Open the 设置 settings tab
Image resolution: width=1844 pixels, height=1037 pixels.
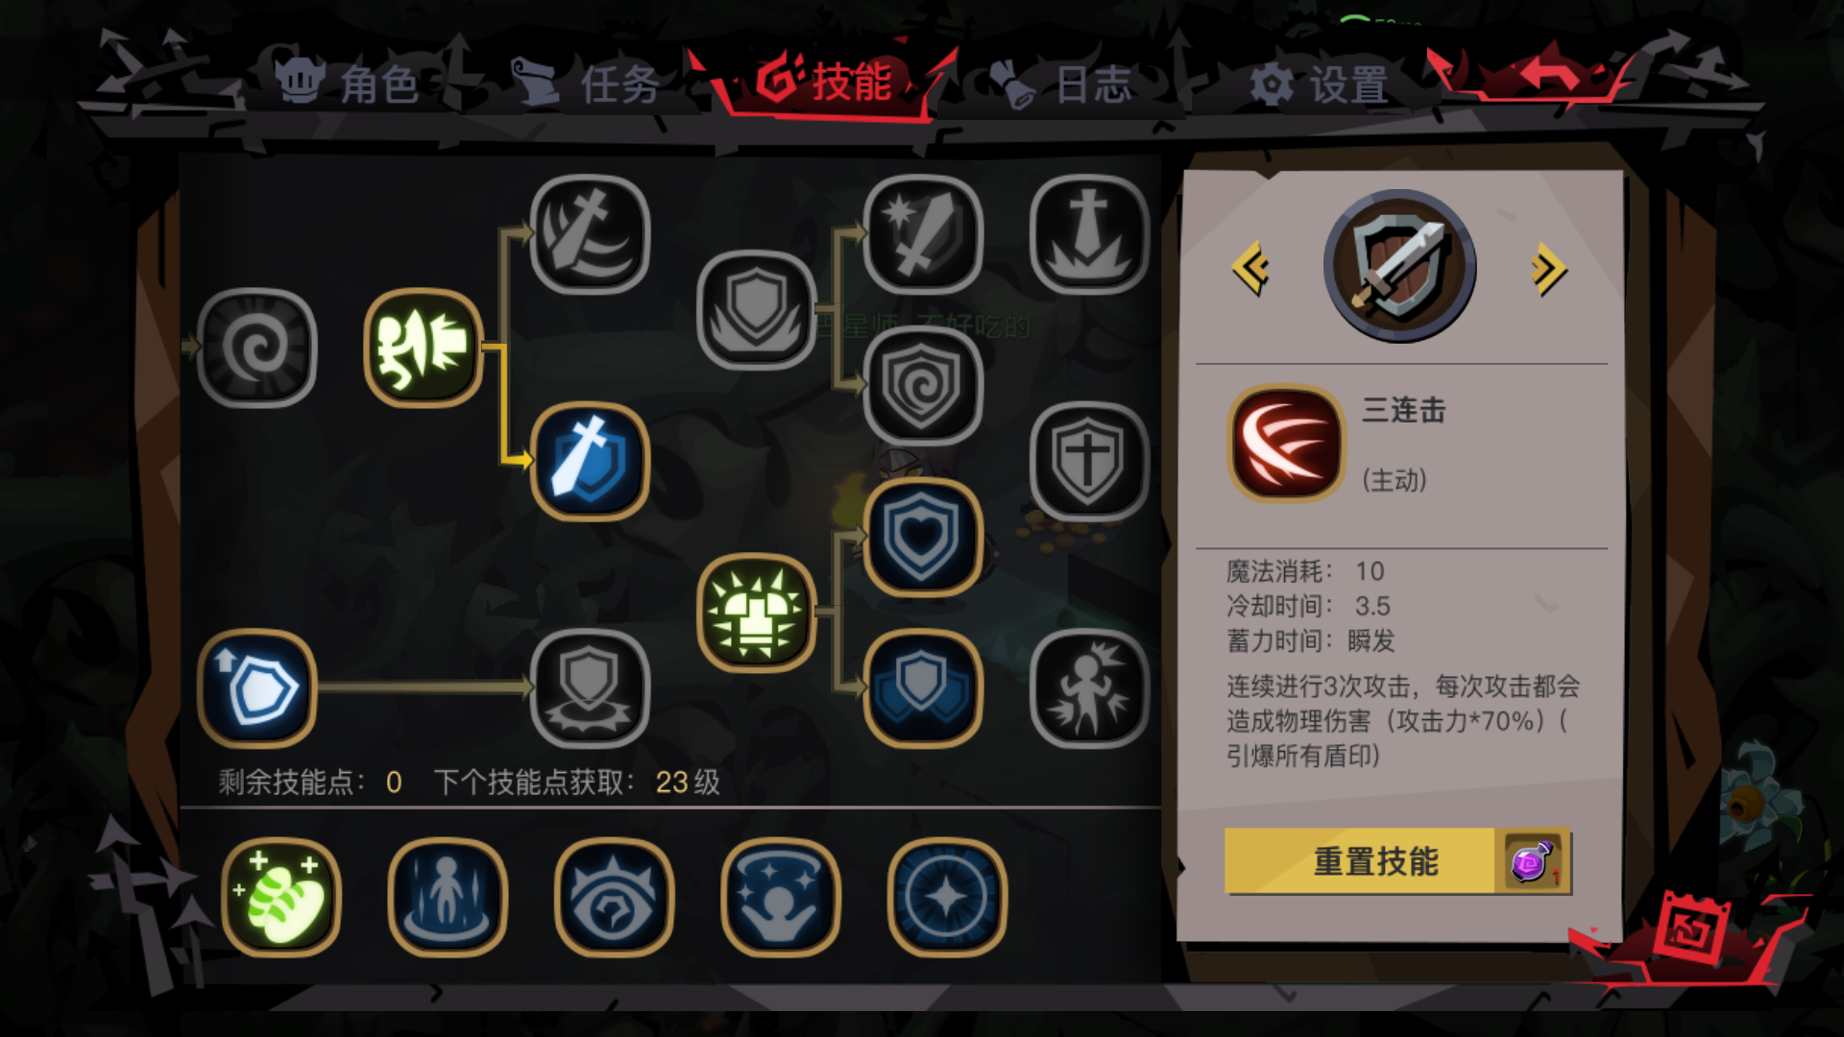[1320, 84]
